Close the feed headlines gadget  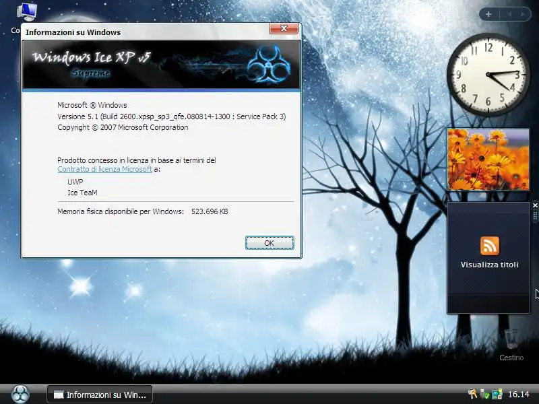[x=535, y=205]
